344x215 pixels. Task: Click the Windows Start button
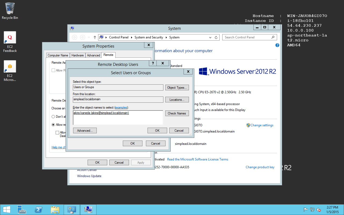6,210
